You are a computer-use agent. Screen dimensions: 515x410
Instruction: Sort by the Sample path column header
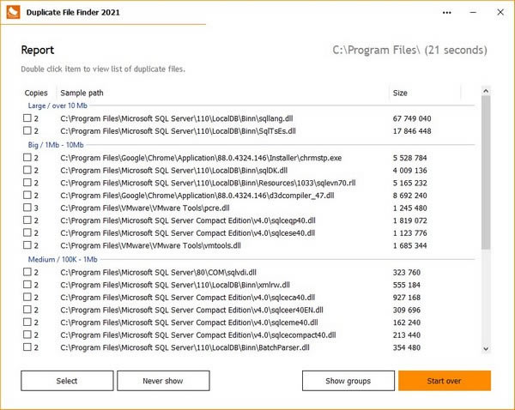click(x=82, y=93)
